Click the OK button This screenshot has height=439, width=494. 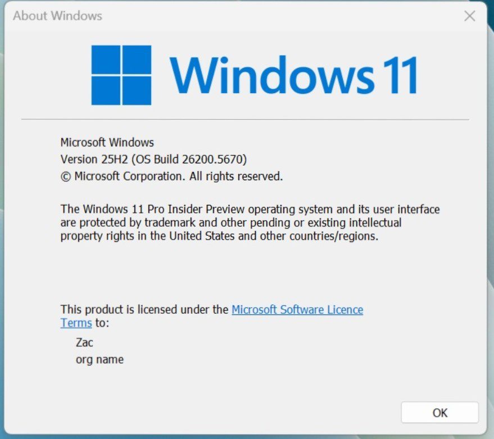(440, 412)
